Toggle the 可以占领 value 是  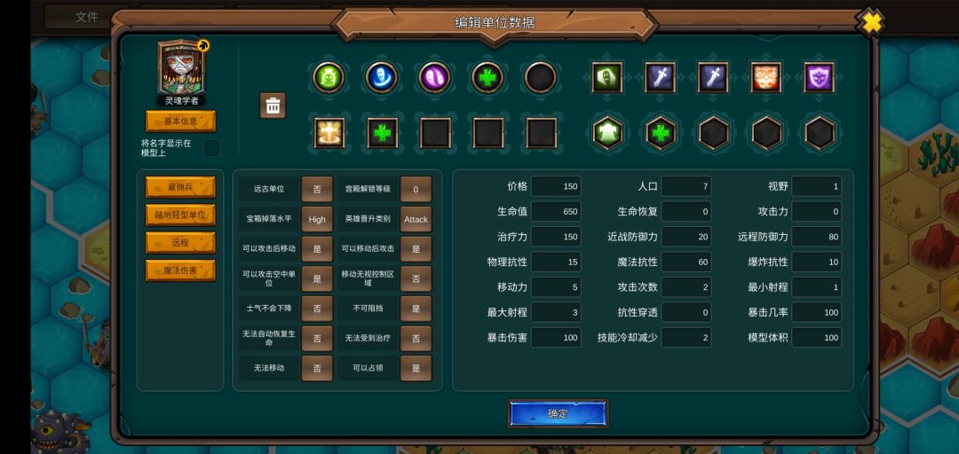pyautogui.click(x=416, y=369)
